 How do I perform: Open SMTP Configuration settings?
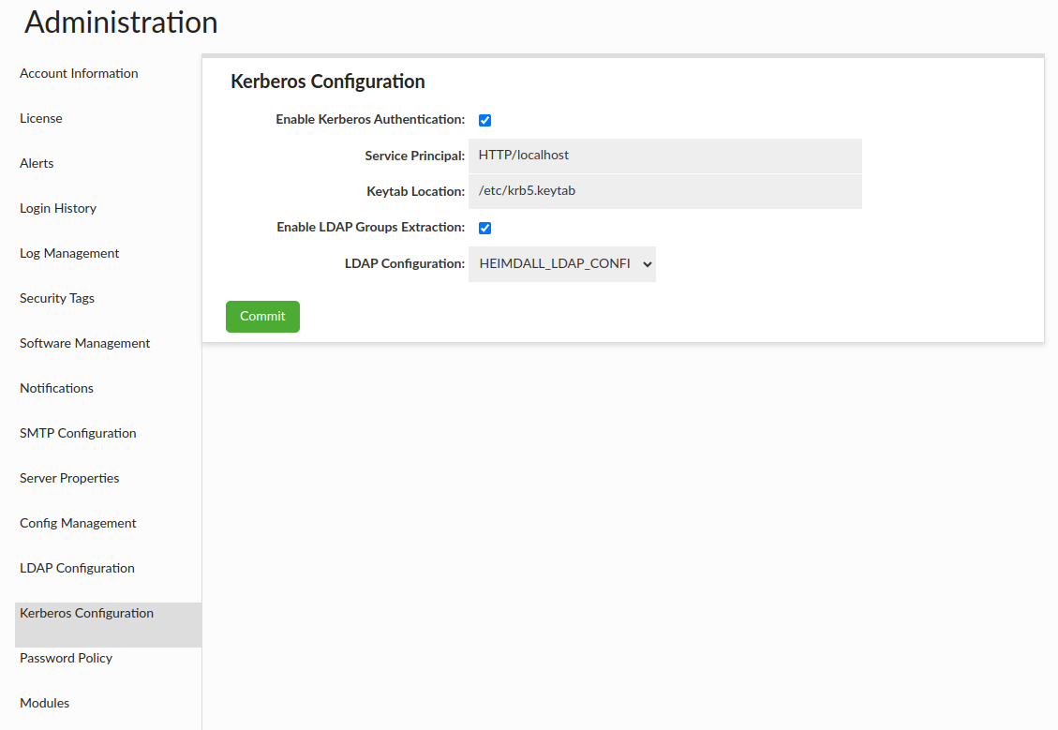[x=78, y=434]
